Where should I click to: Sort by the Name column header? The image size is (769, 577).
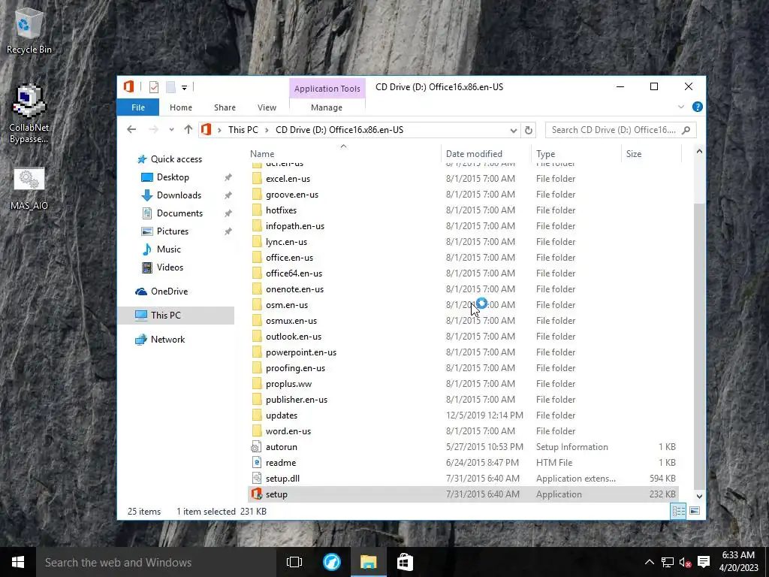click(344, 154)
